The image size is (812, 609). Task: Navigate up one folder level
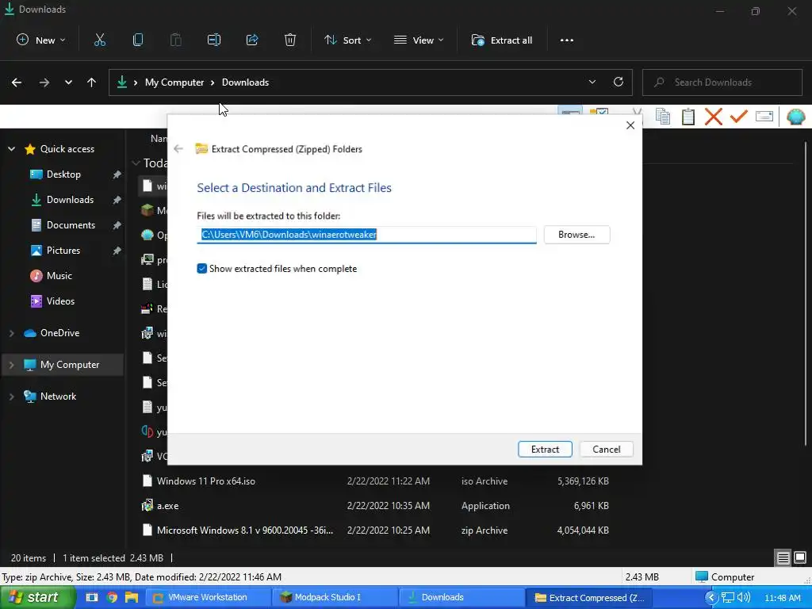(x=92, y=82)
